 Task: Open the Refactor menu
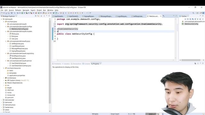pyautogui.click(x=18, y=10)
